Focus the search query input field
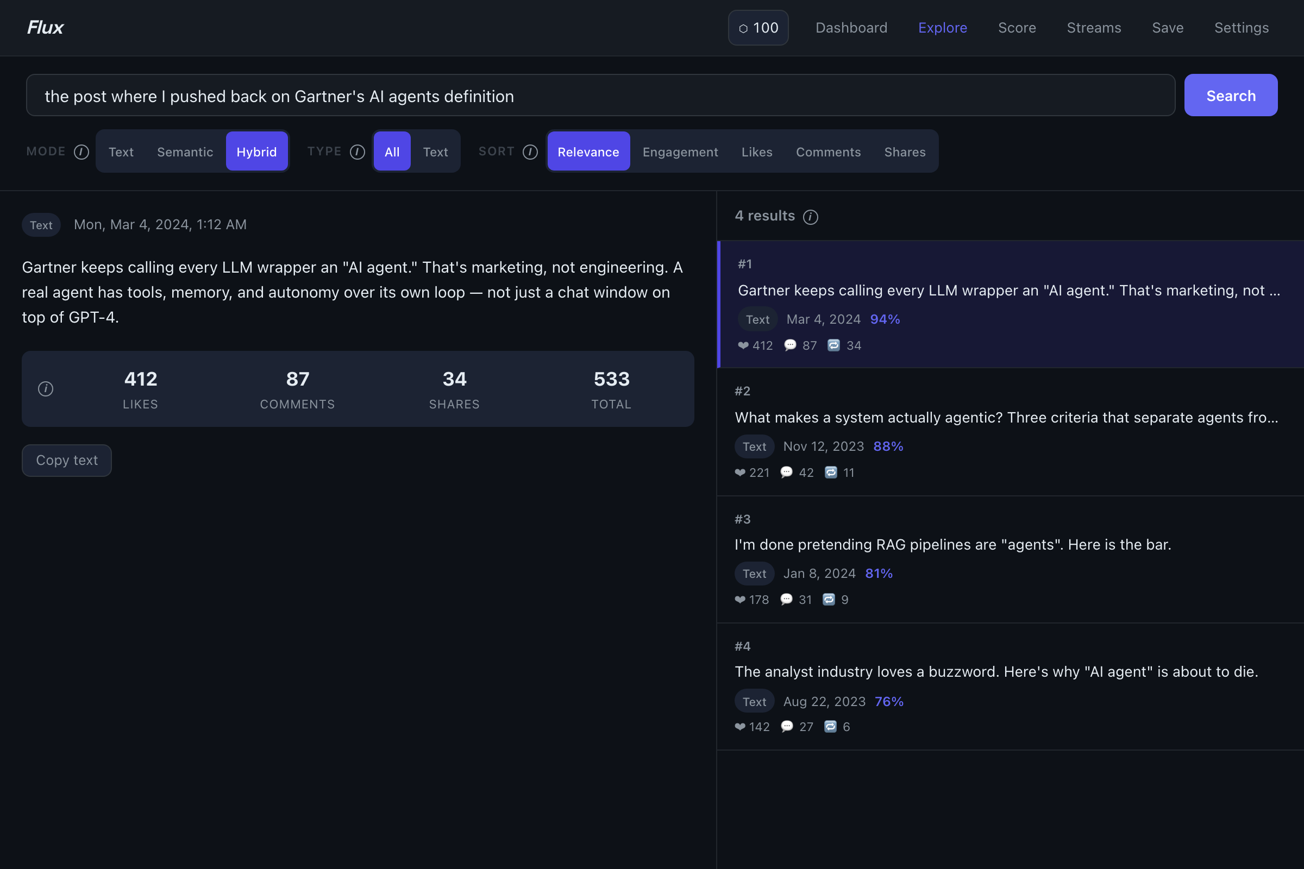1304x869 pixels. pyautogui.click(x=600, y=96)
